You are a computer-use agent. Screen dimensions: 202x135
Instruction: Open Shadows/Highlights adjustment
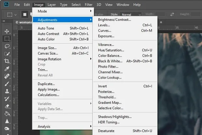click(x=125, y=117)
